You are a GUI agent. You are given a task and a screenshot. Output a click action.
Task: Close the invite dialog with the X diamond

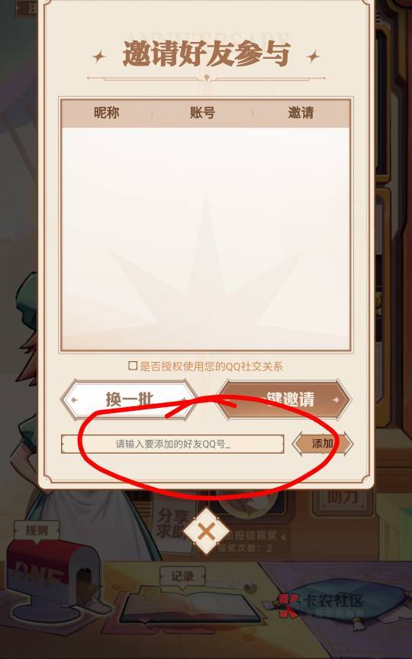coord(206,531)
